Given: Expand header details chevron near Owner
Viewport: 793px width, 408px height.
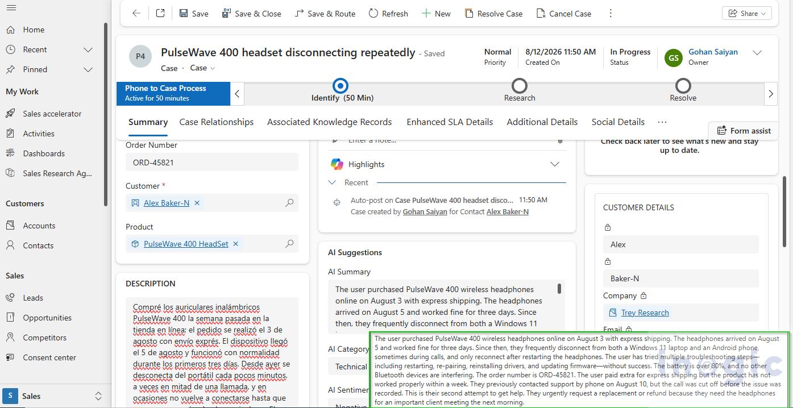Looking at the screenshot, I should point(757,53).
